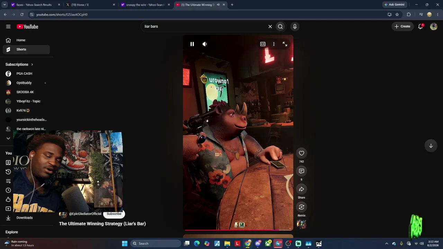Open the Short's sound thumbnail
Screen dimensions: 443x249
301,224
